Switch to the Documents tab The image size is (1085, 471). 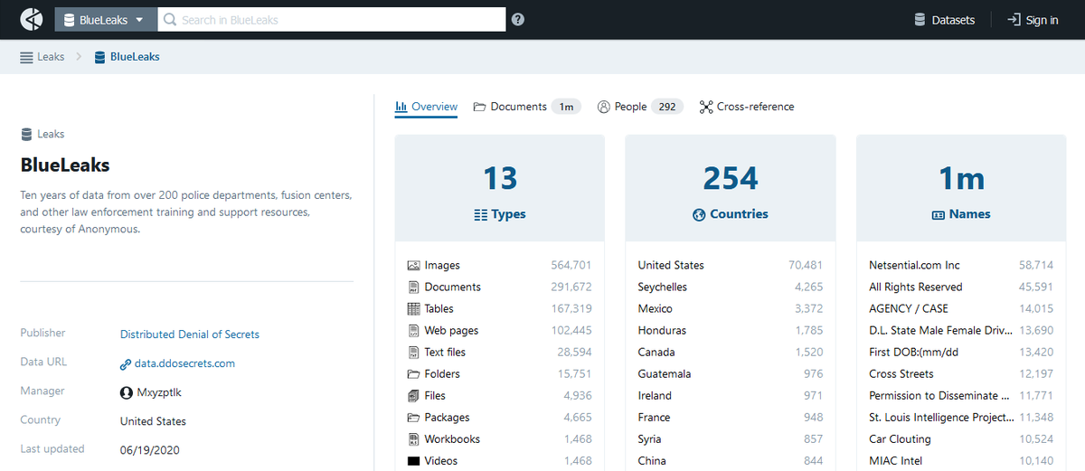click(x=526, y=107)
